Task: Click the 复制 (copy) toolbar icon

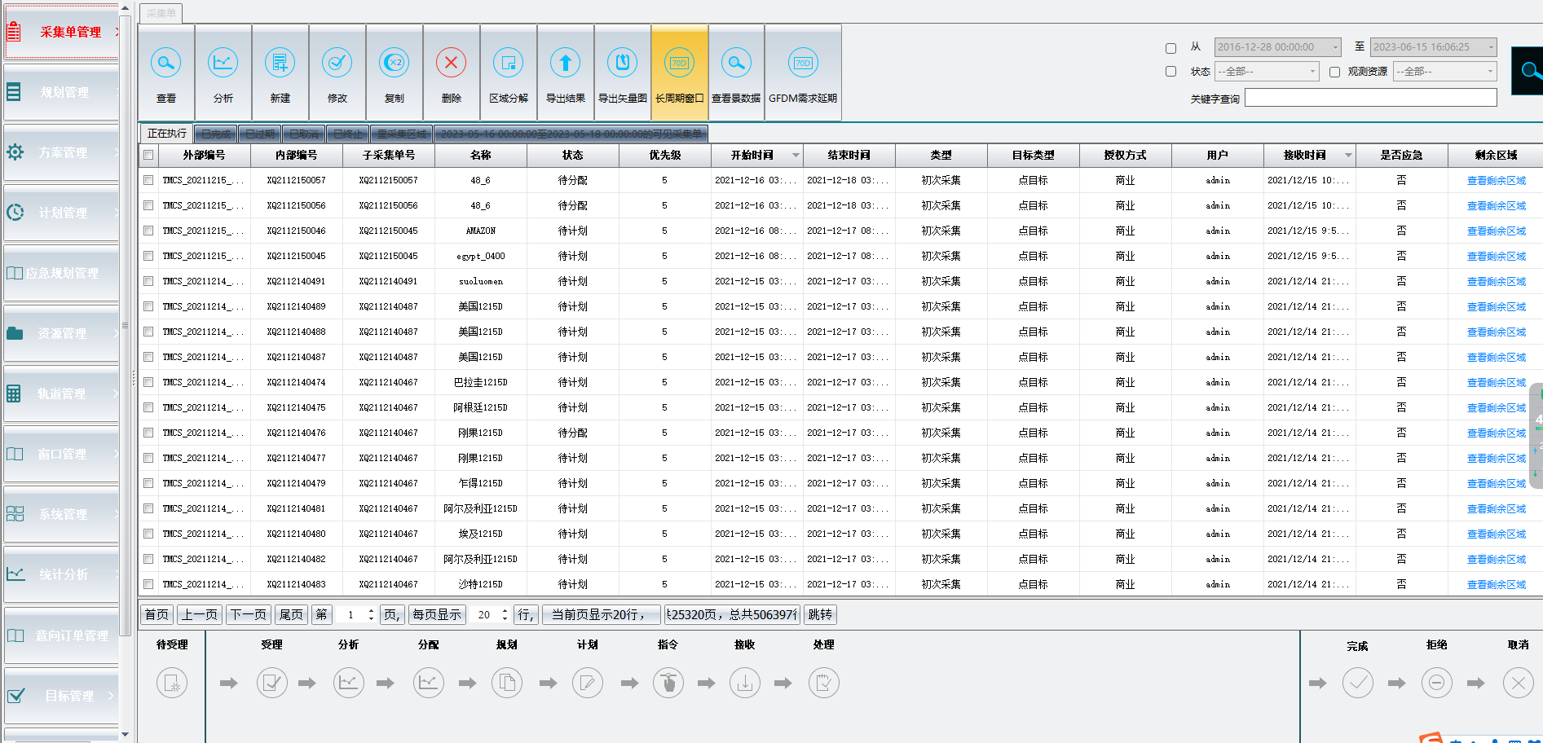Action: (394, 63)
